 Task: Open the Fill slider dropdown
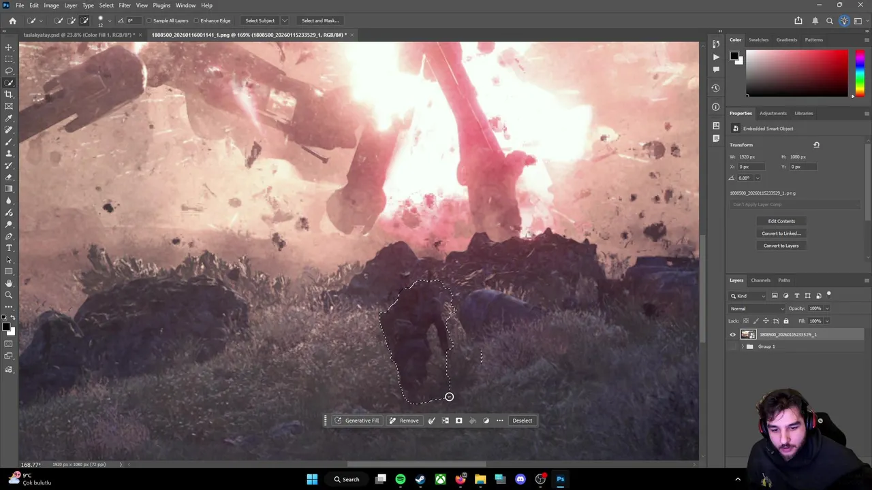[x=827, y=321]
